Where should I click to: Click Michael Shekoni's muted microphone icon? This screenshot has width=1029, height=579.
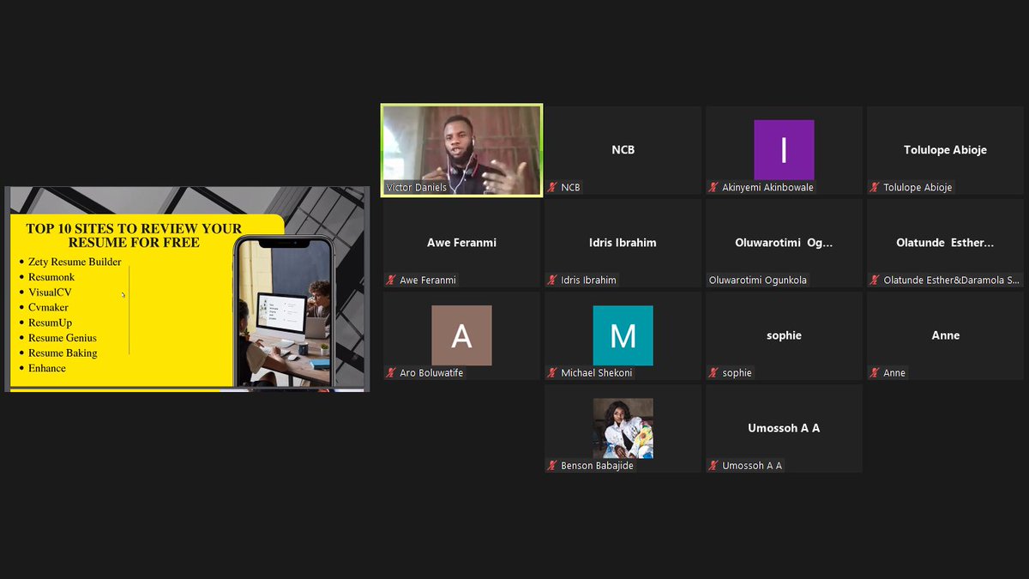click(x=553, y=372)
